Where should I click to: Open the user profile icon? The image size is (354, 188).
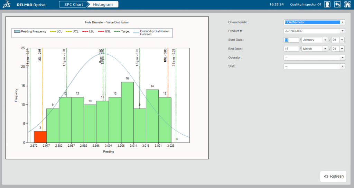(327, 4)
